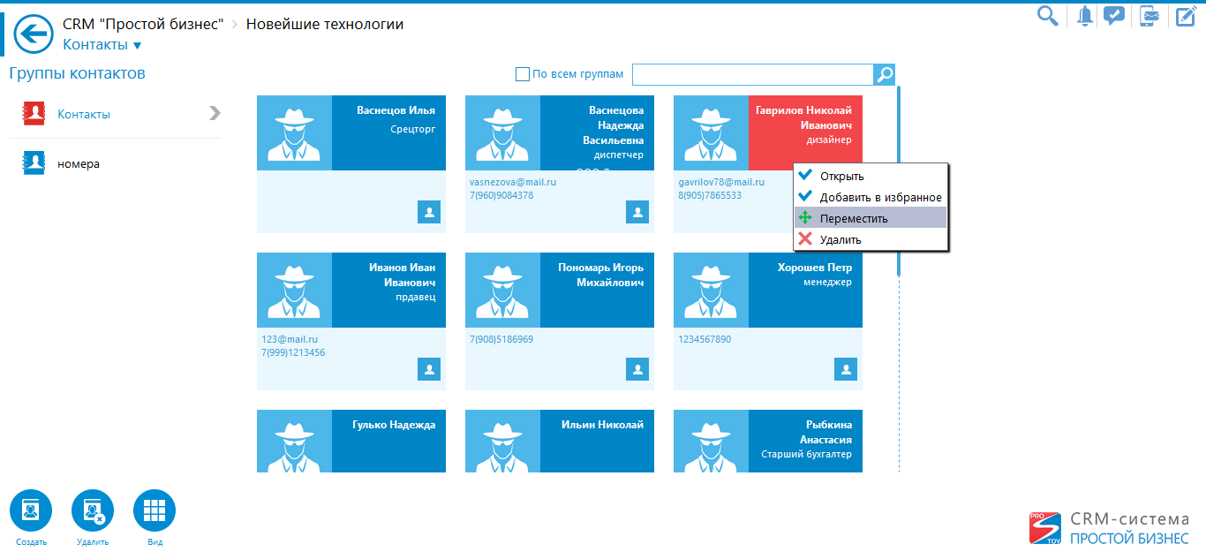The width and height of the screenshot is (1206, 559).
Task: Open the Гаврилов Николай Иванович red name tile
Action: coord(805,132)
